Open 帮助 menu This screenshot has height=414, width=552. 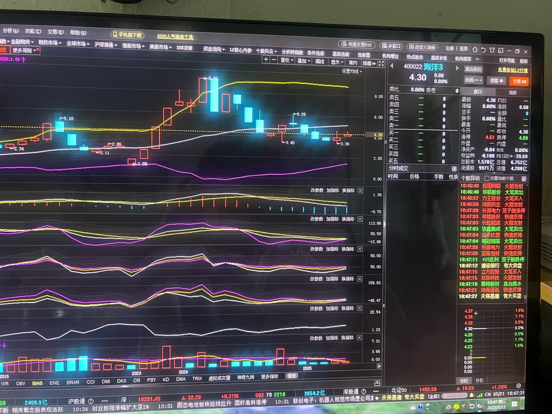pos(78,33)
